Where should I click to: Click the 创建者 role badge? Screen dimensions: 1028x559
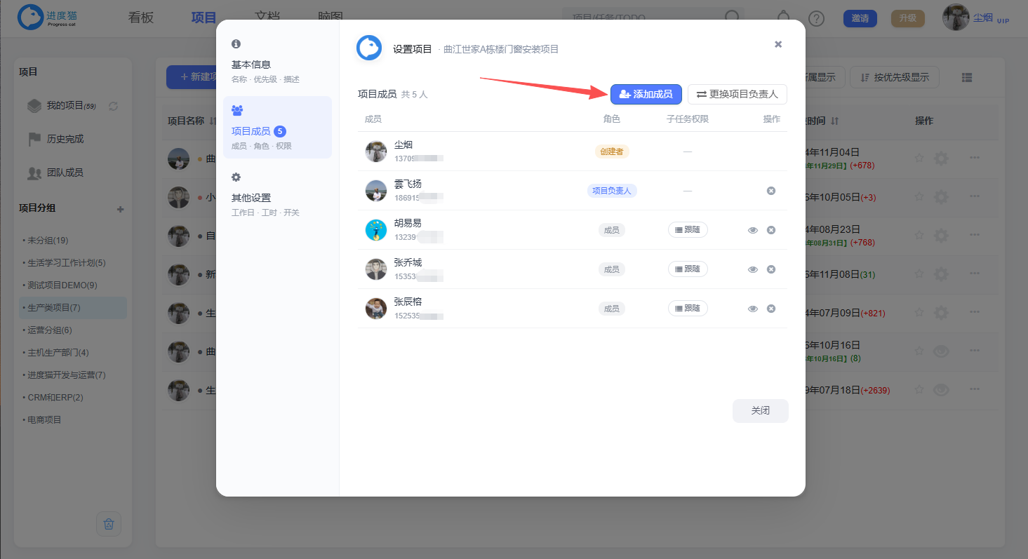pos(612,151)
